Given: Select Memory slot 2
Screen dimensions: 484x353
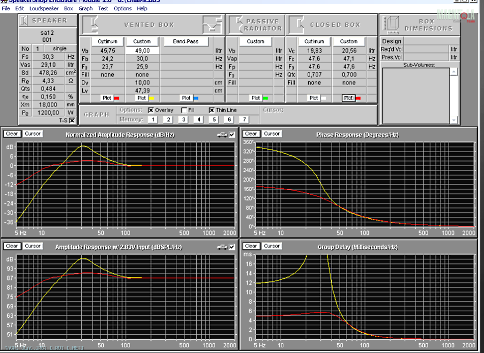Looking at the screenshot, I should (168, 120).
